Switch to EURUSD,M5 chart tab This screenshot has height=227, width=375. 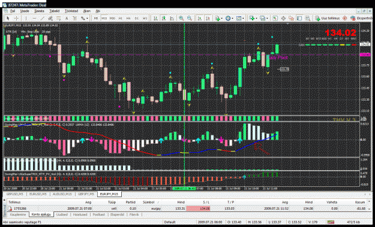tap(38, 194)
